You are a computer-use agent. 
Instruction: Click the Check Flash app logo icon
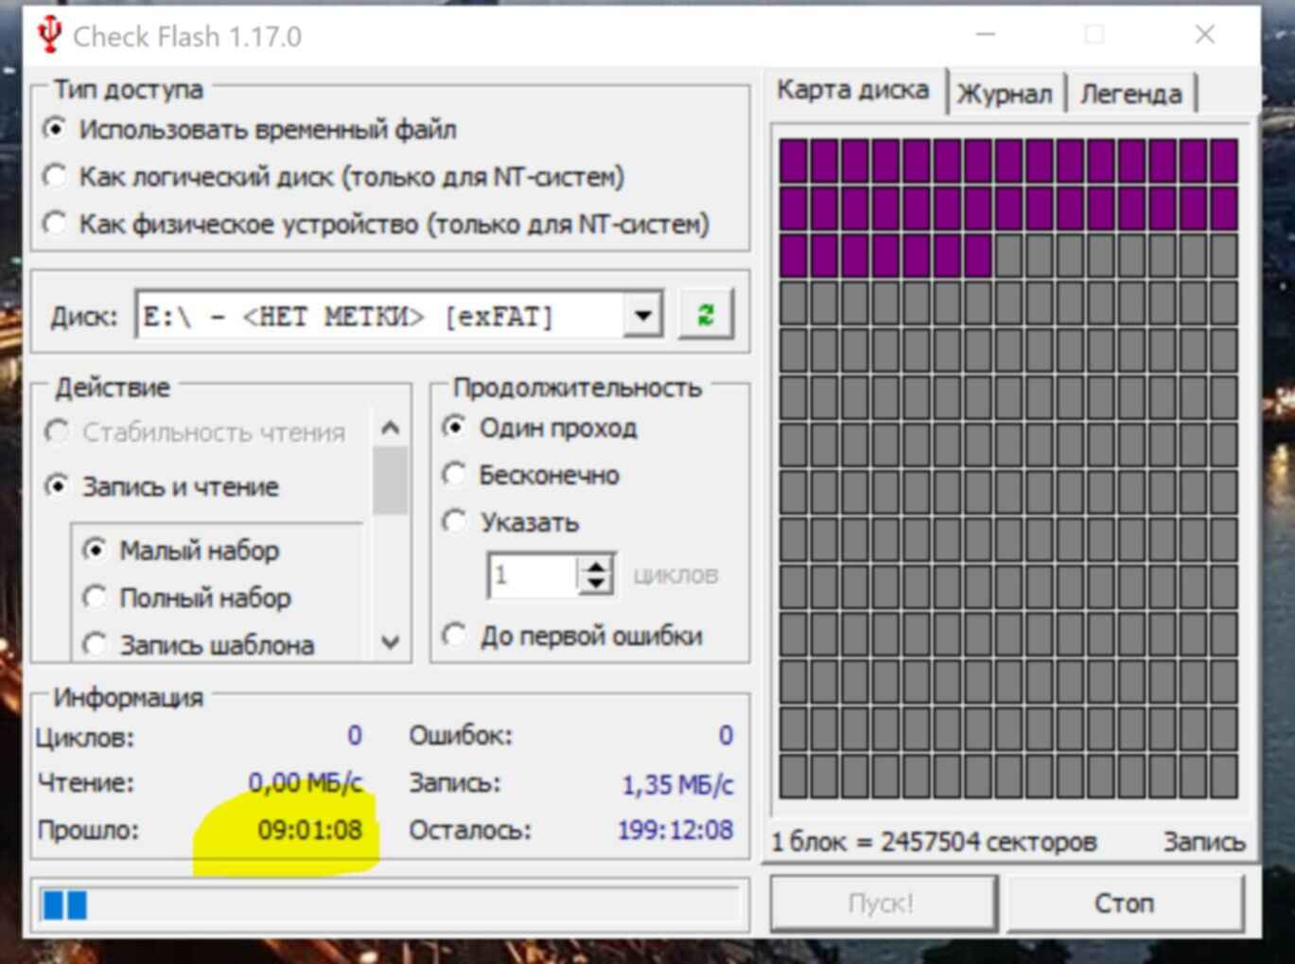click(49, 35)
